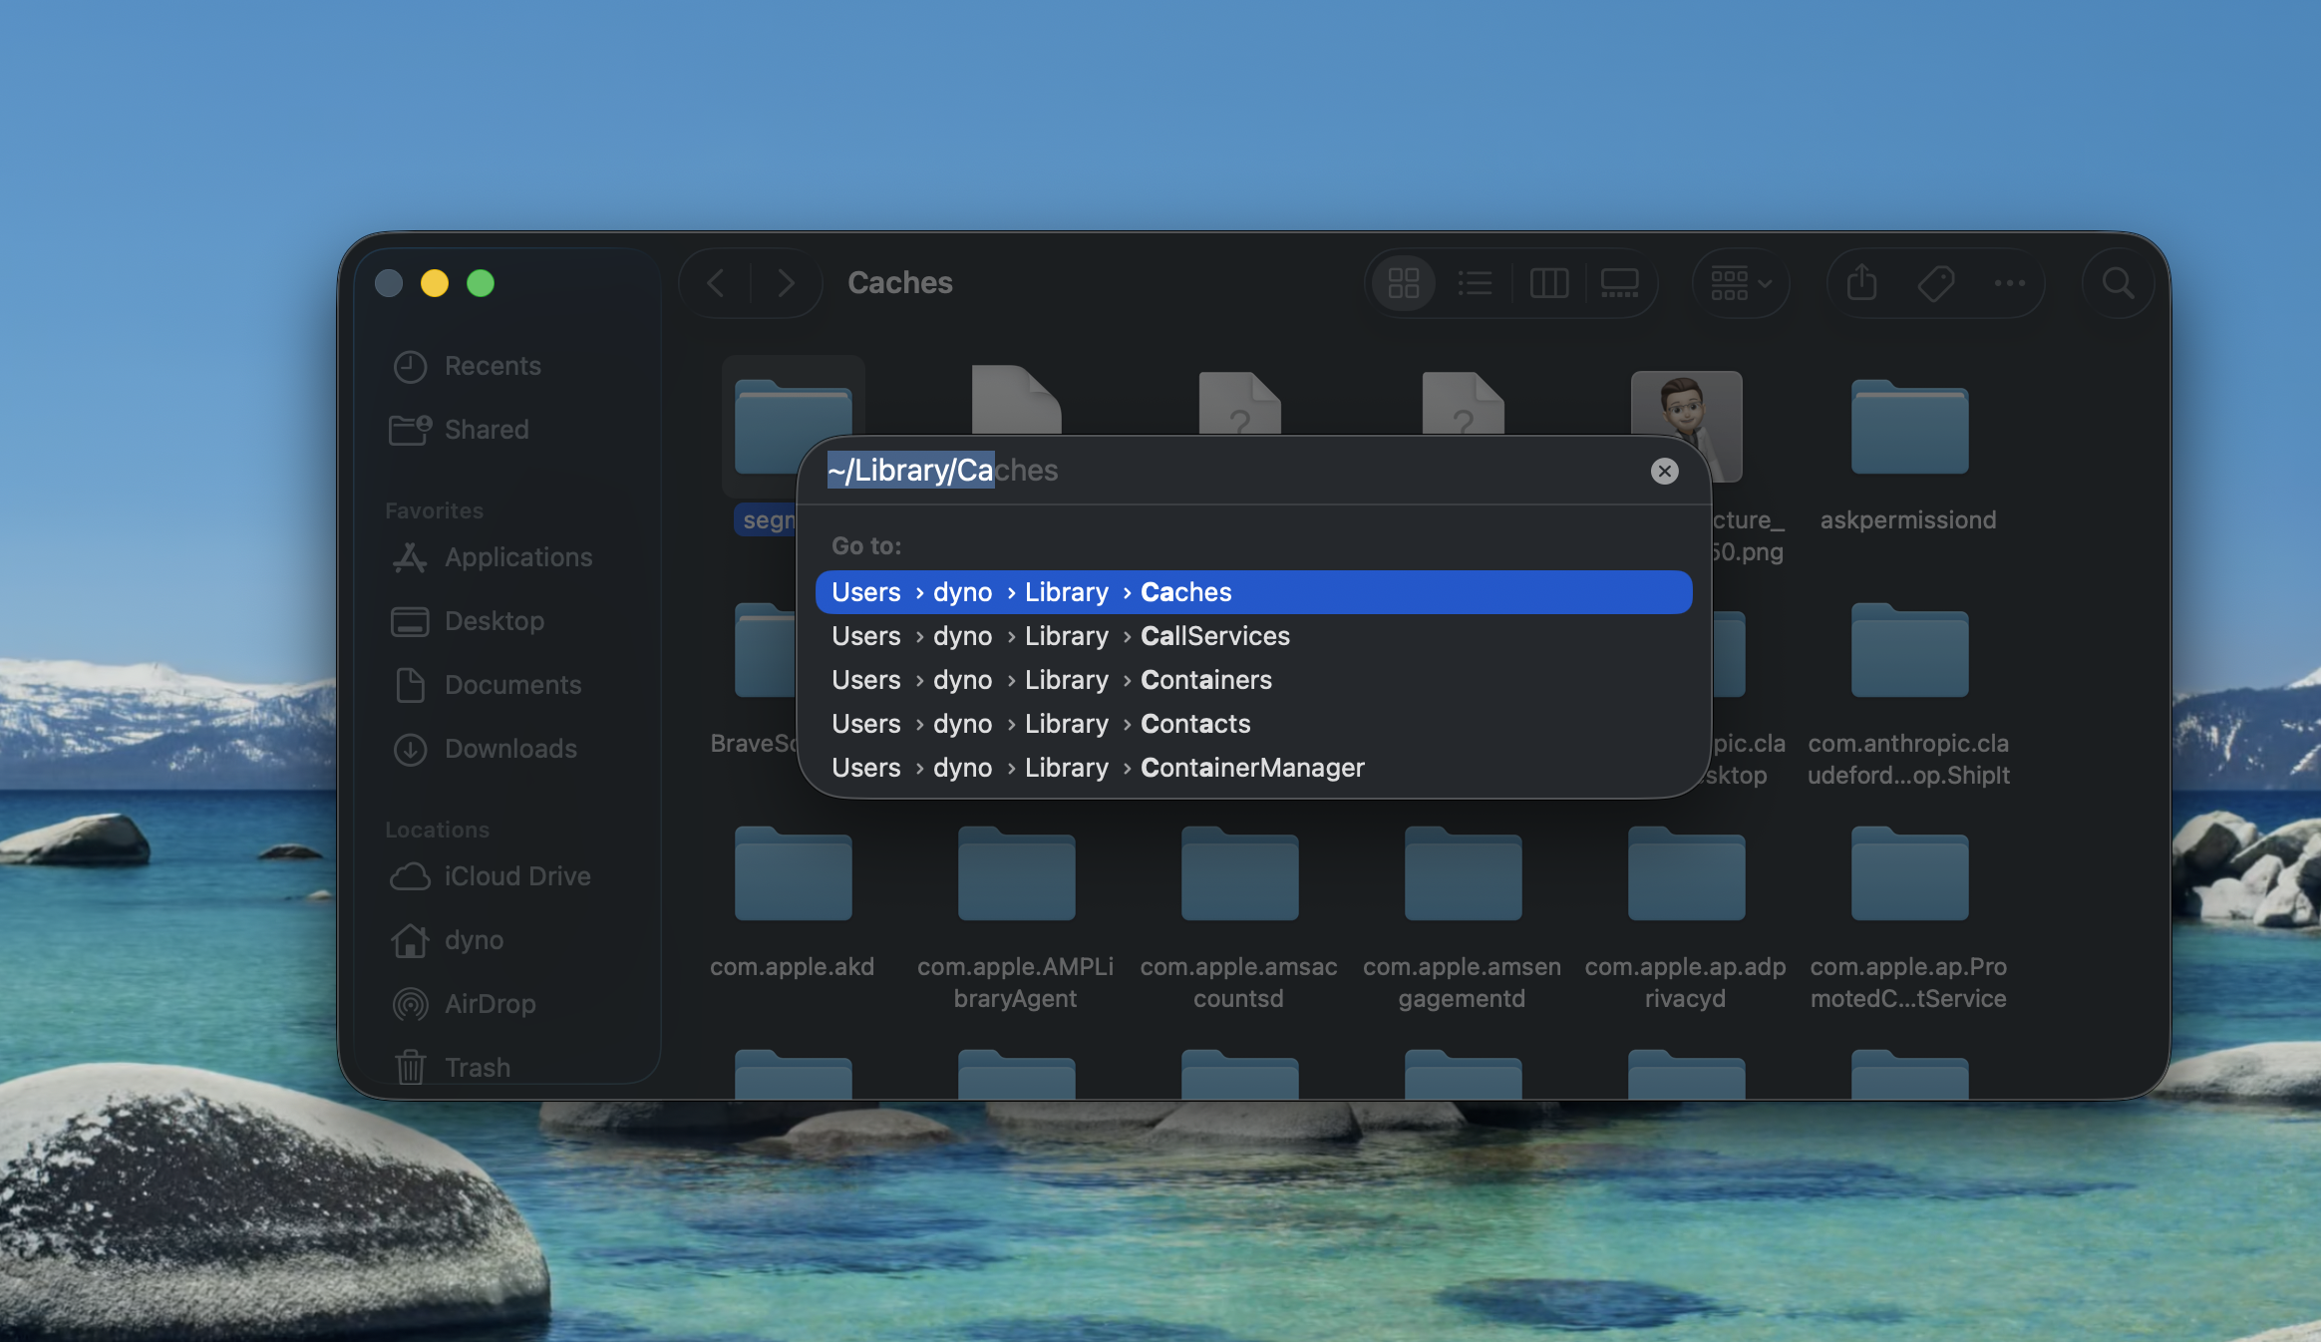The image size is (2321, 1342).
Task: Open iCloud Drive in the sidebar
Action: click(x=516, y=876)
